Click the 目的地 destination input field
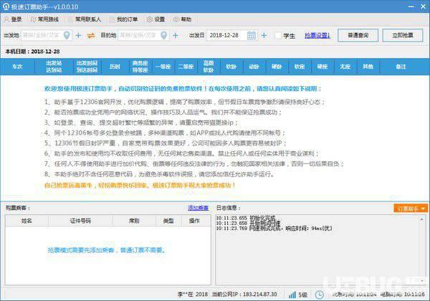This screenshot has width=430, height=301. pos(143,35)
